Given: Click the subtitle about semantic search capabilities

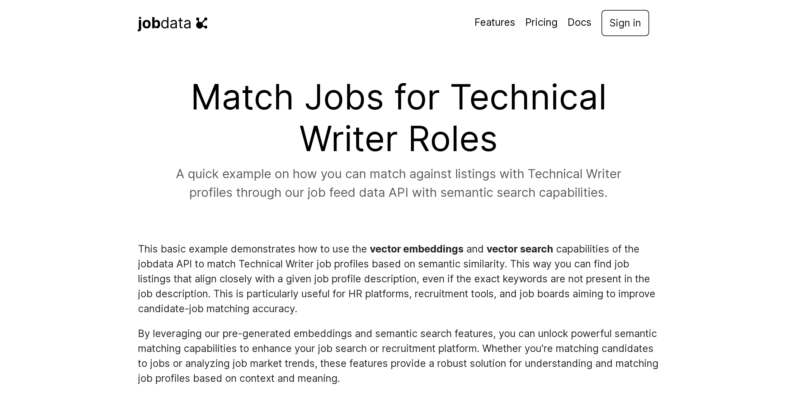Looking at the screenshot, I should (398, 183).
